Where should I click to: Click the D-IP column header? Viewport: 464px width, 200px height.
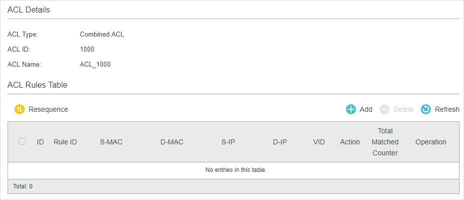coord(280,142)
